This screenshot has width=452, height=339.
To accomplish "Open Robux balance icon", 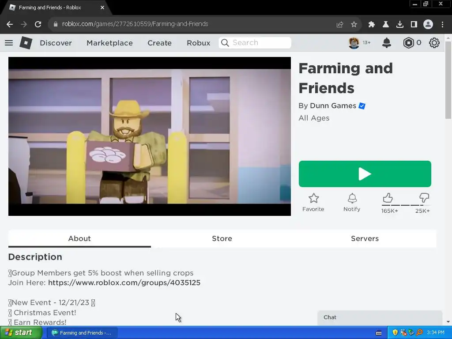I will click(408, 43).
